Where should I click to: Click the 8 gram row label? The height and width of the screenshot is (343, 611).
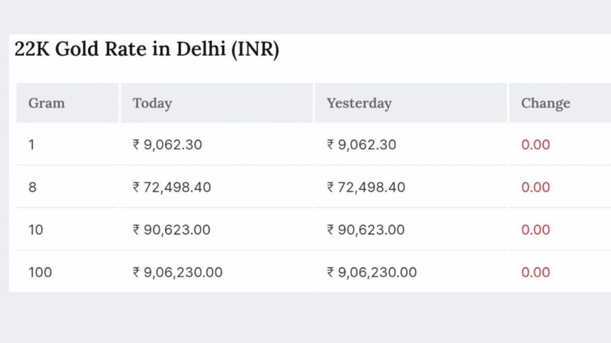click(x=32, y=188)
